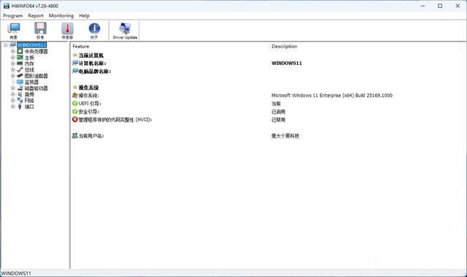Collapse the WINDOWS11 root node
Image resolution: width=467 pixels, height=277 pixels.
pyautogui.click(x=5, y=45)
